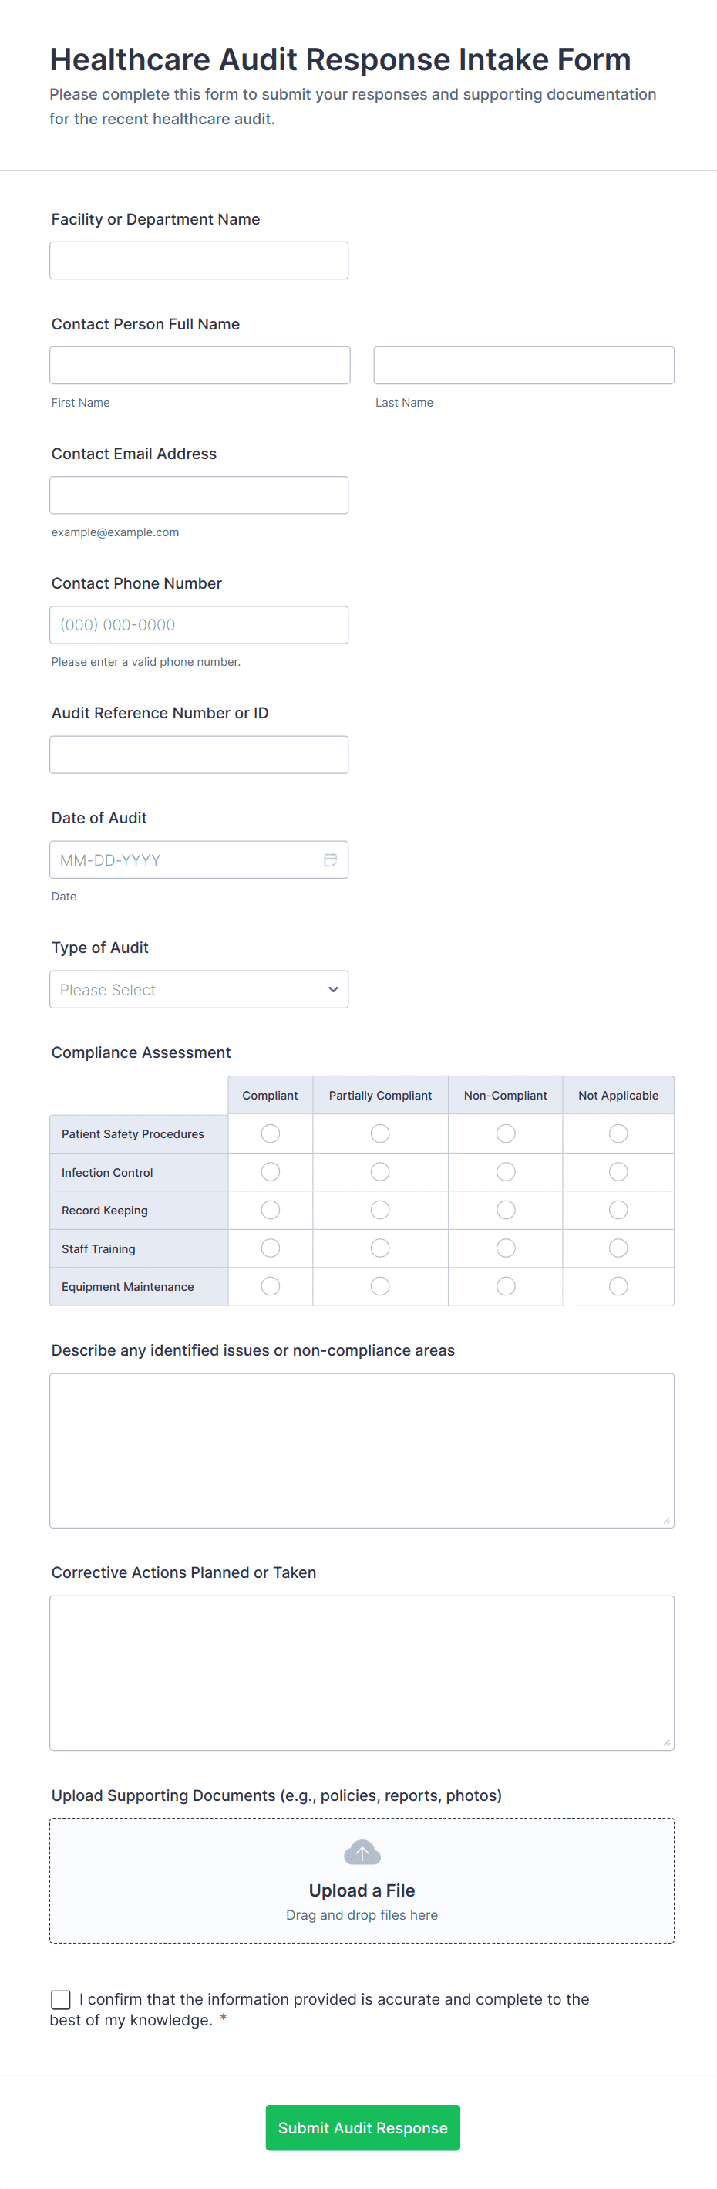
Task: Click the cloud upload icon
Action: pyautogui.click(x=362, y=1853)
